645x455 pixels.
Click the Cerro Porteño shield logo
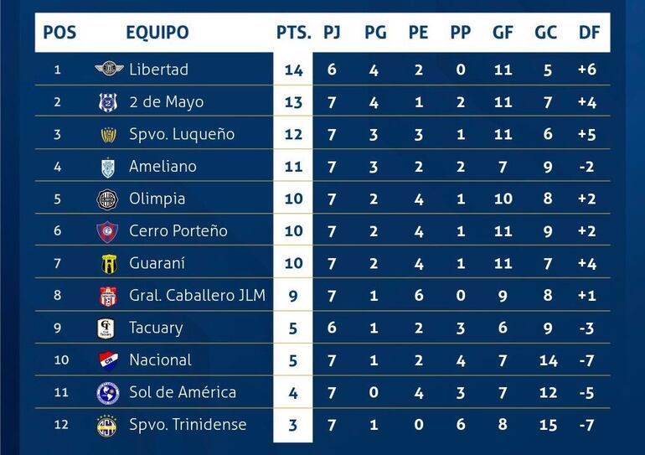point(108,231)
